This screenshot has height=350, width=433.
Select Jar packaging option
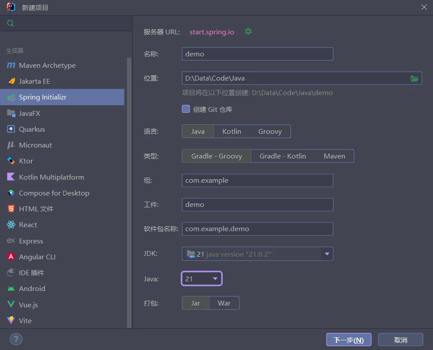coord(195,303)
